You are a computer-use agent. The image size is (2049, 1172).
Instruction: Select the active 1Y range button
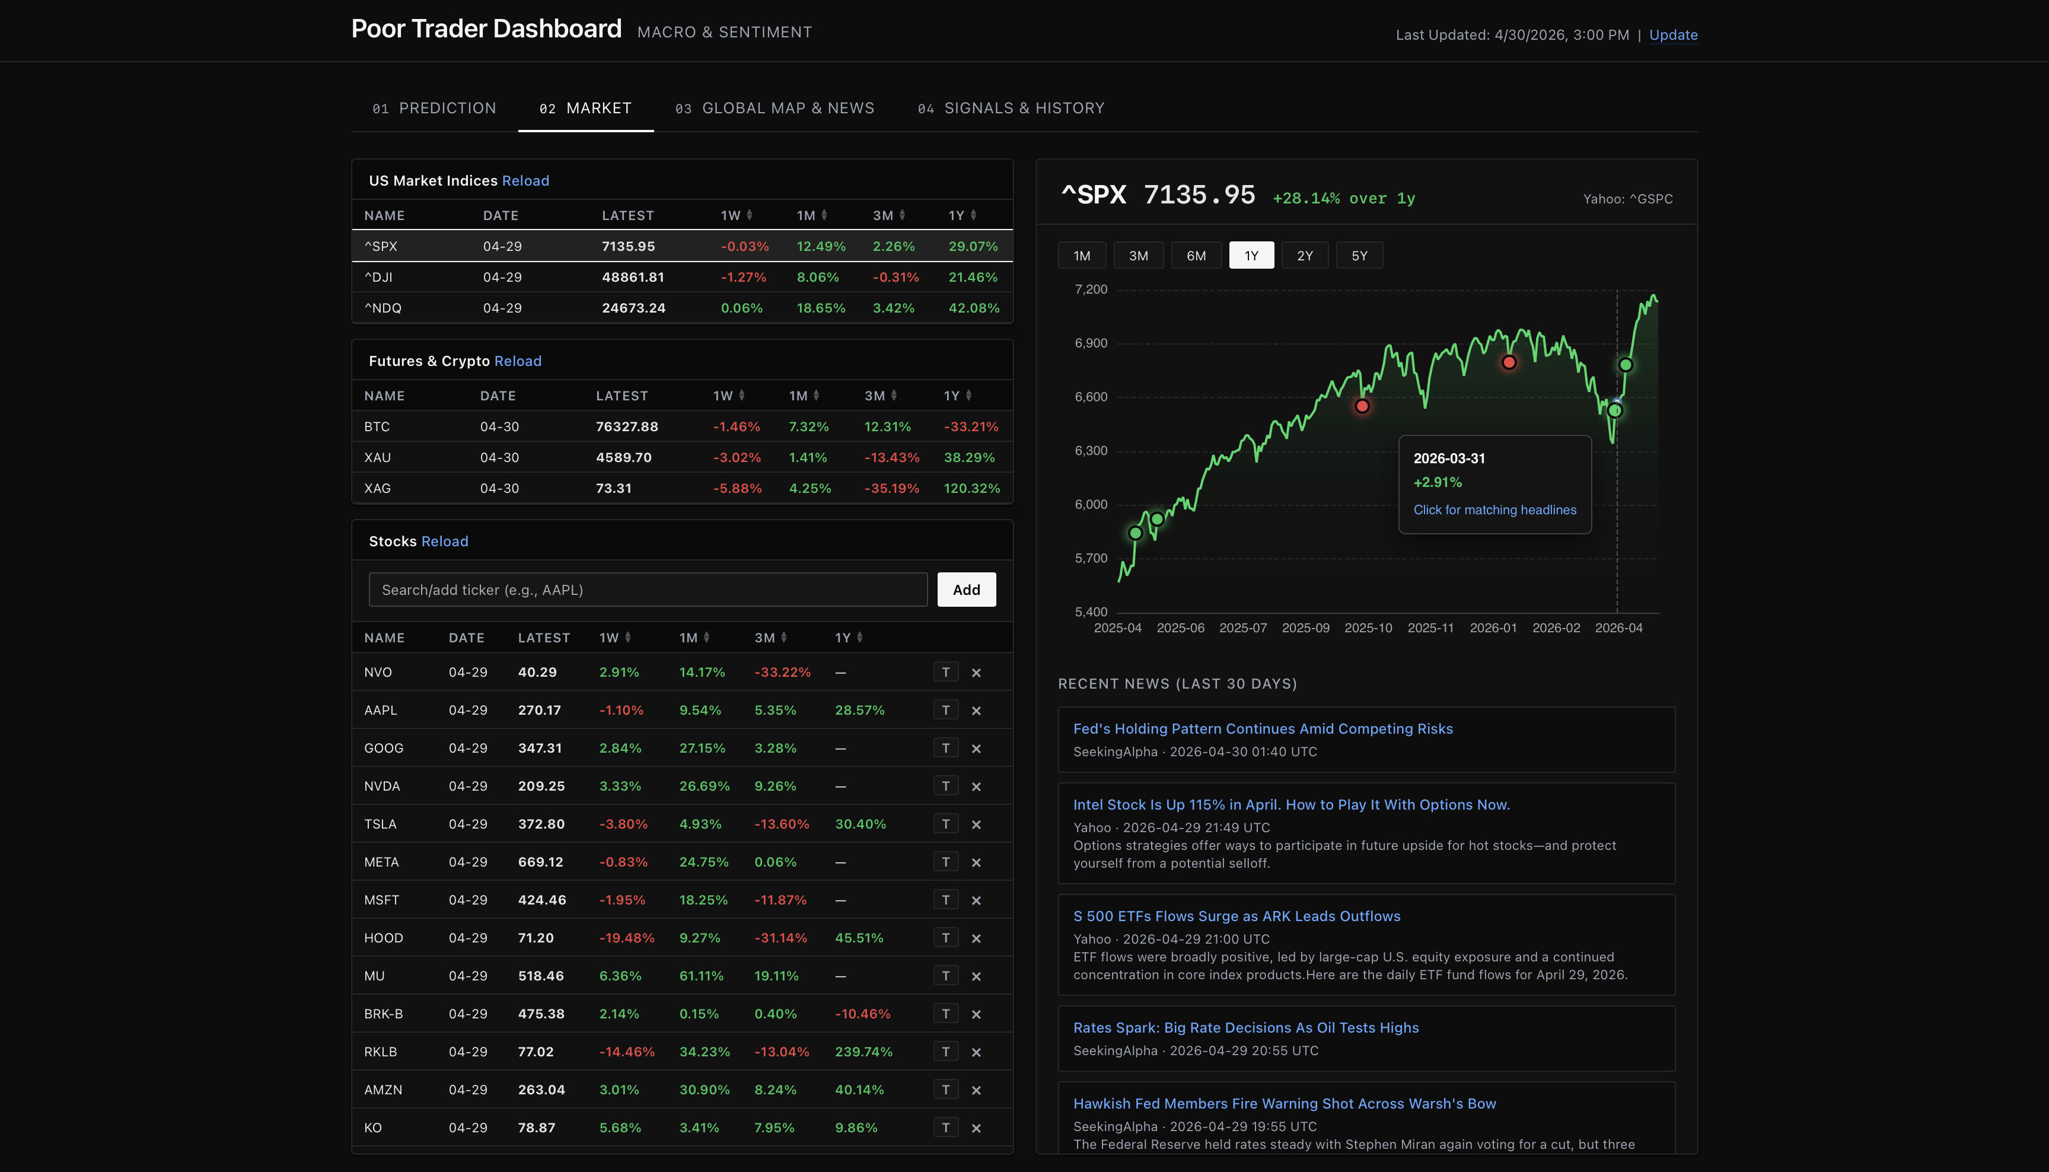[1251, 255]
